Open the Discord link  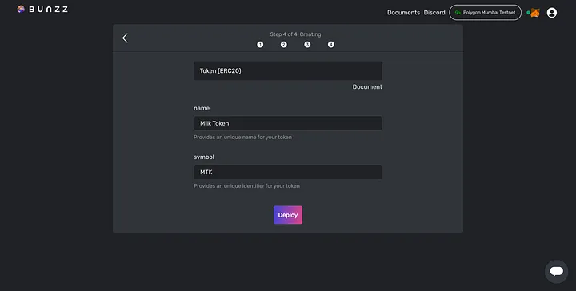tap(434, 13)
